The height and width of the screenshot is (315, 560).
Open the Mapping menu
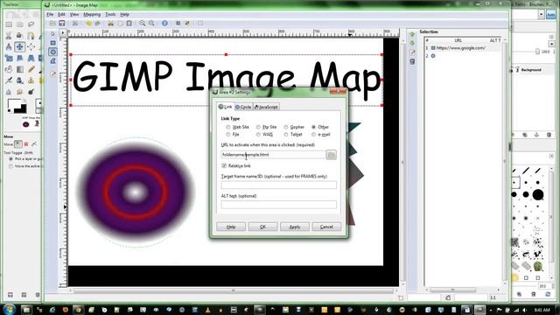tap(92, 15)
